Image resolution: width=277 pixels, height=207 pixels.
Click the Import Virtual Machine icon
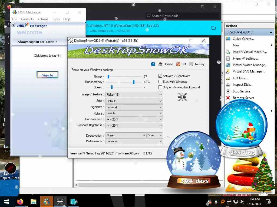tap(228, 52)
